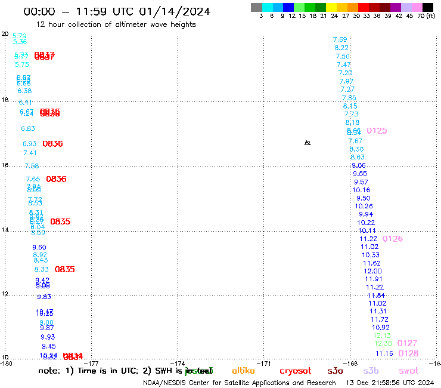Screen dimensions: 441x388
Task: Click the longitude axis label '-174'
Action: click(178, 364)
